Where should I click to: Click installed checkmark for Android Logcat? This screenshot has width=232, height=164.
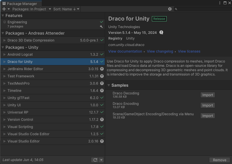tap(102, 54)
